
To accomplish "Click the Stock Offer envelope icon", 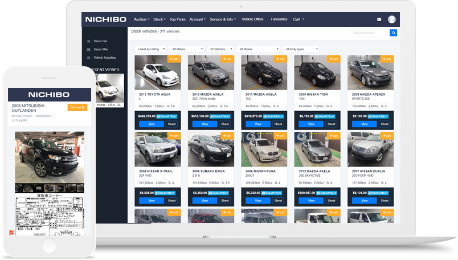I will click(88, 50).
